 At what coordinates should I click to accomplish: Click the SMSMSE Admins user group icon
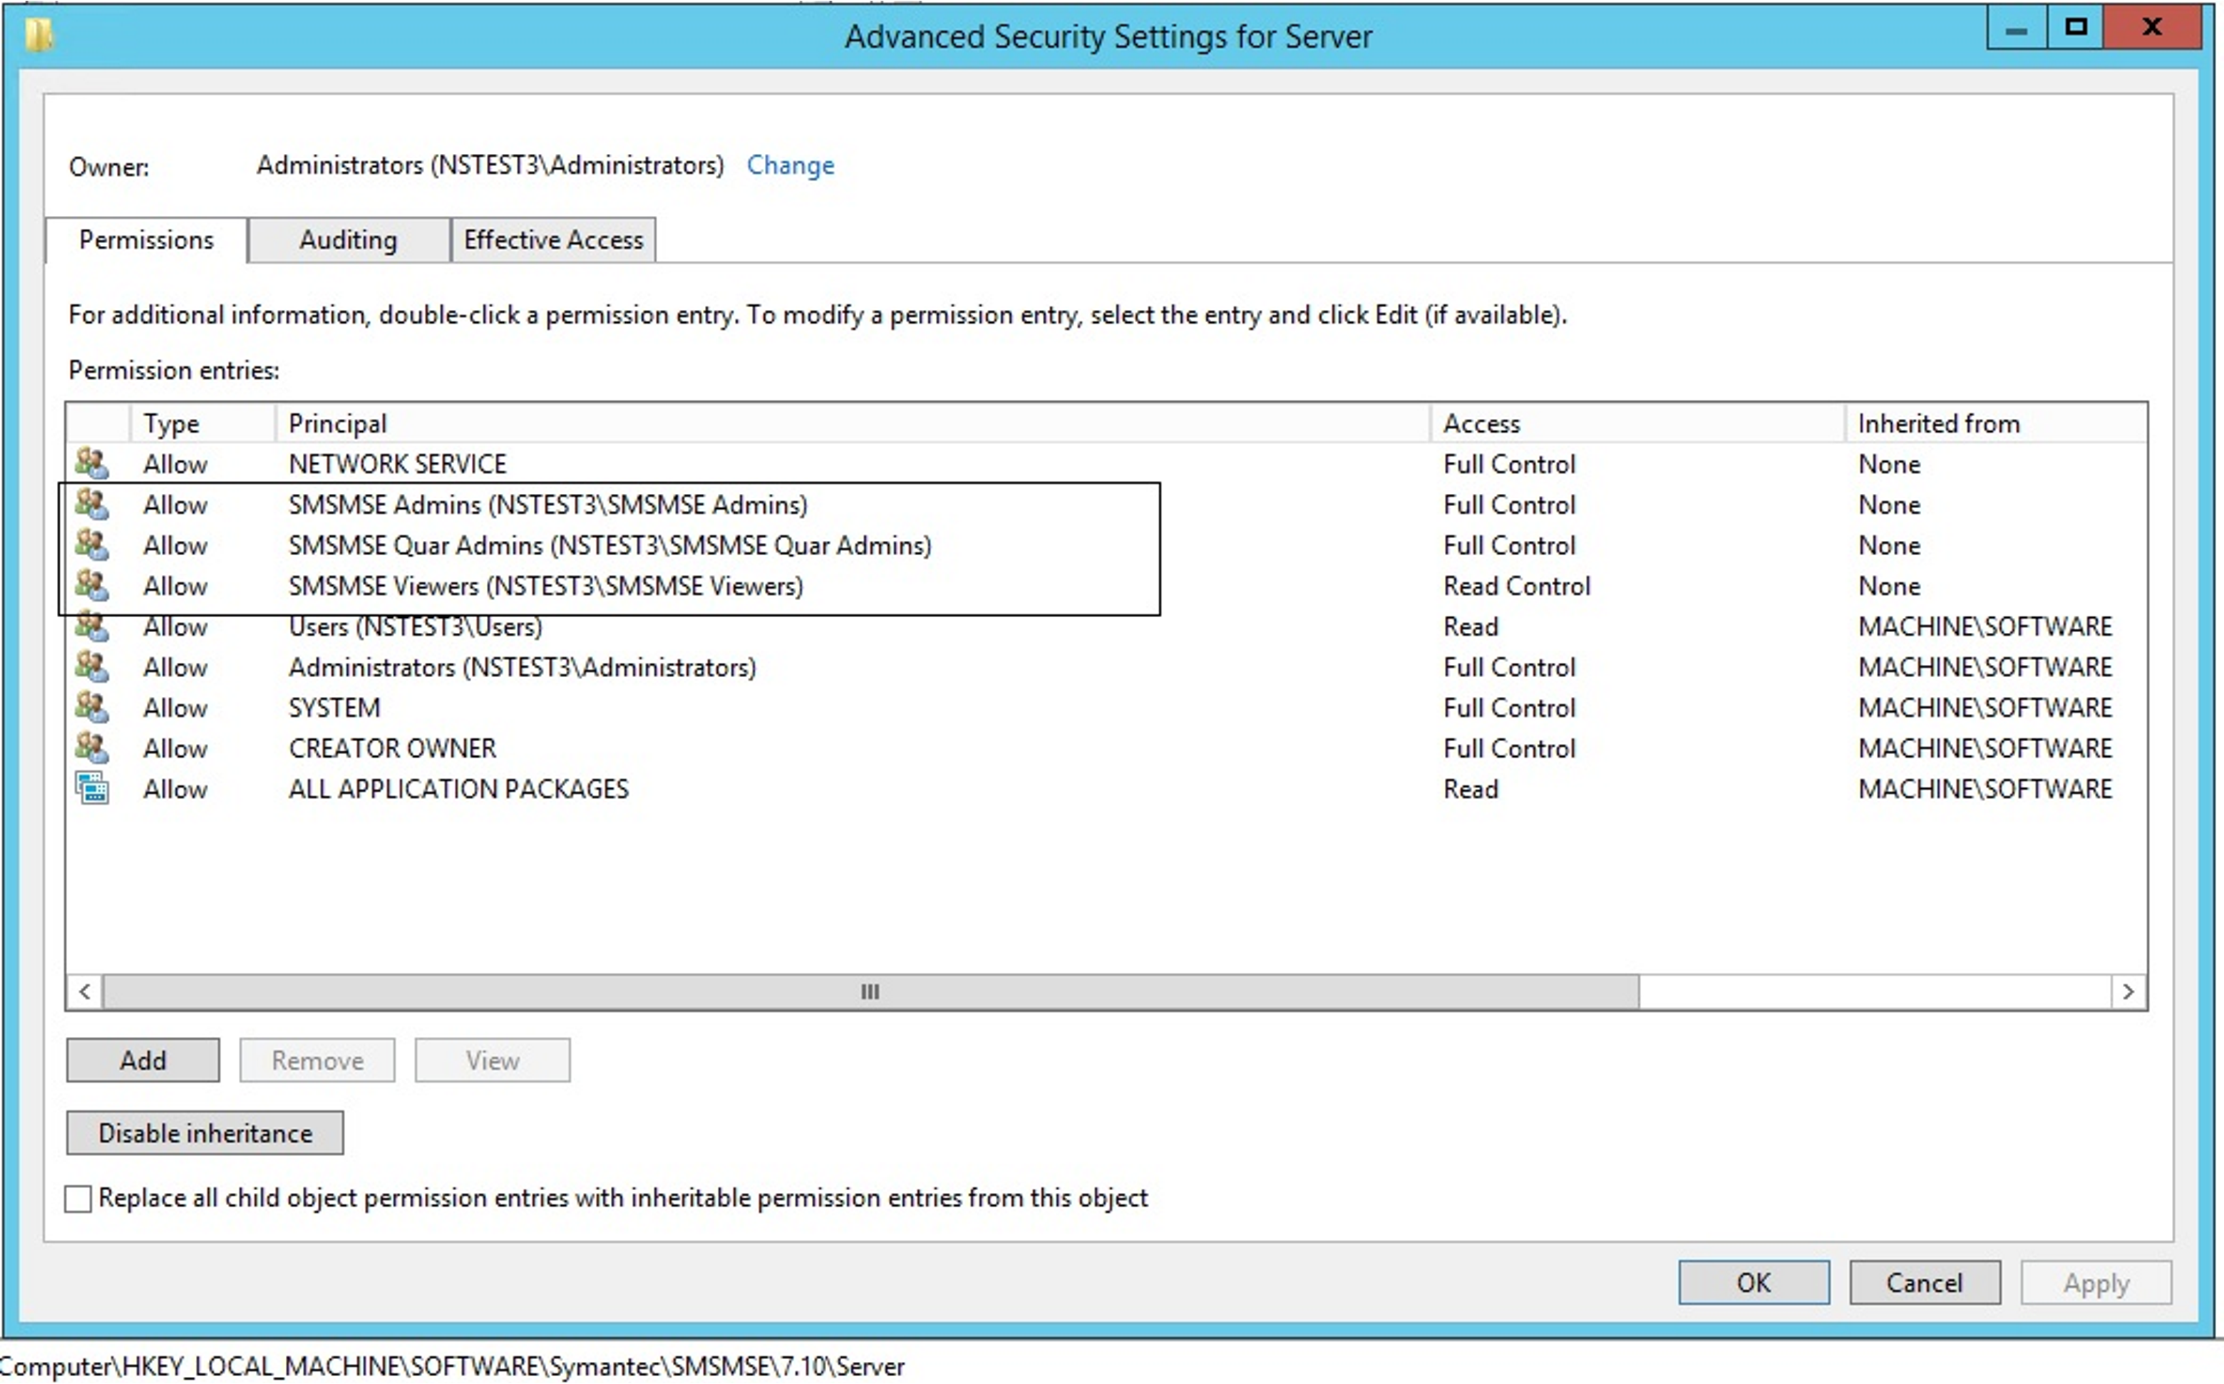click(x=91, y=503)
